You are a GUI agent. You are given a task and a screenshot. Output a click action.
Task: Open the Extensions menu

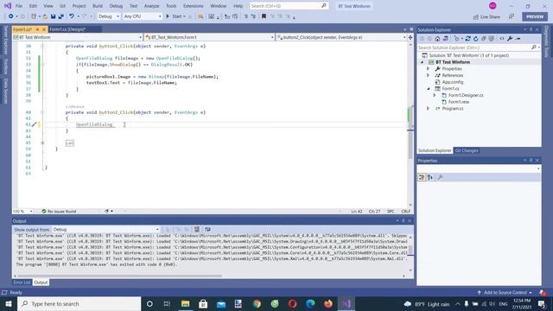(194, 6)
